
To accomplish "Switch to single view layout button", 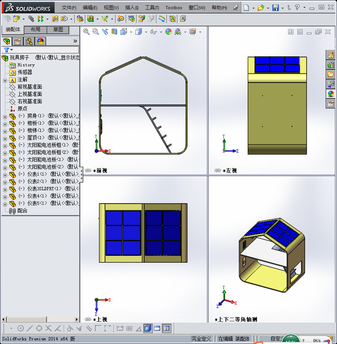I will tap(157, 328).
